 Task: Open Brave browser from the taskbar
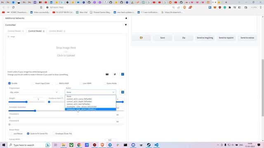click(x=102, y=145)
